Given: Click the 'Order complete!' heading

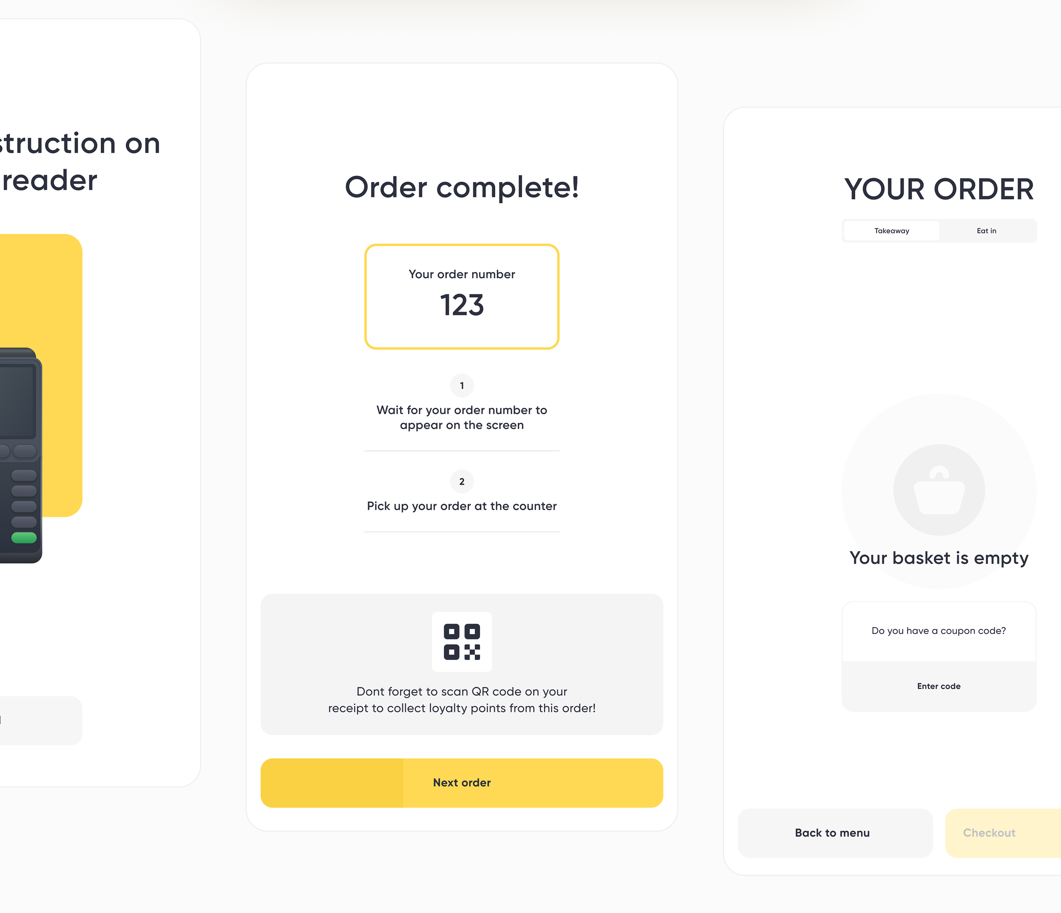Looking at the screenshot, I should tap(462, 188).
